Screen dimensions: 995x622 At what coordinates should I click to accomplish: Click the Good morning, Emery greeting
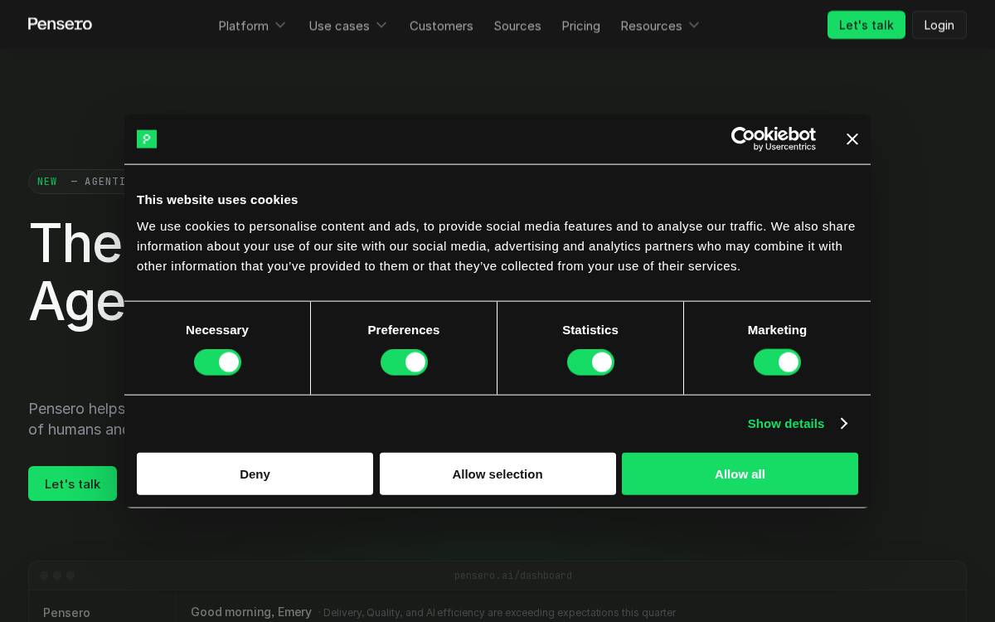pos(251,612)
